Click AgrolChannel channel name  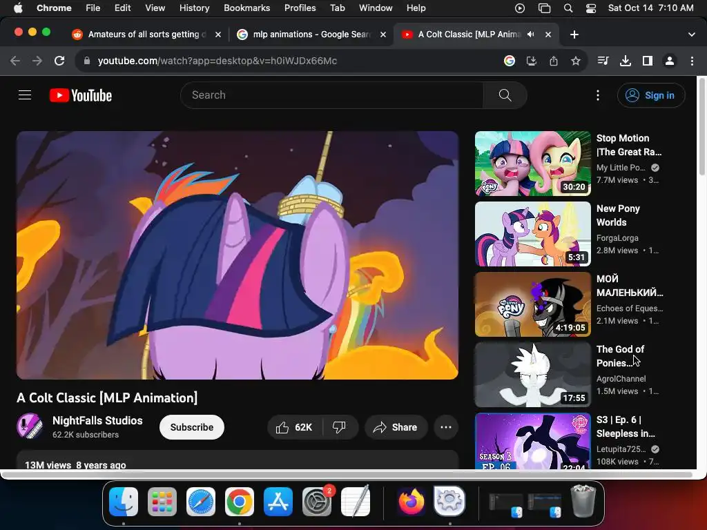[x=621, y=379]
